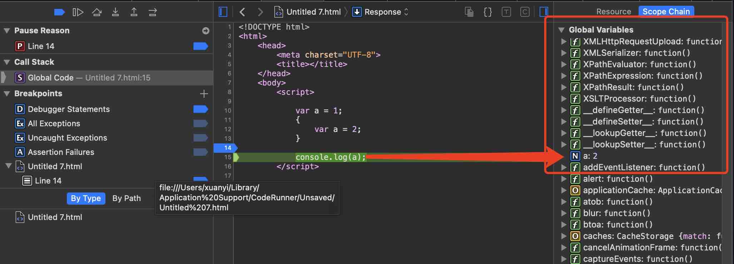The width and height of the screenshot is (734, 264).
Task: Click the function icon of cancelAnimationFrame
Action: coord(575,248)
